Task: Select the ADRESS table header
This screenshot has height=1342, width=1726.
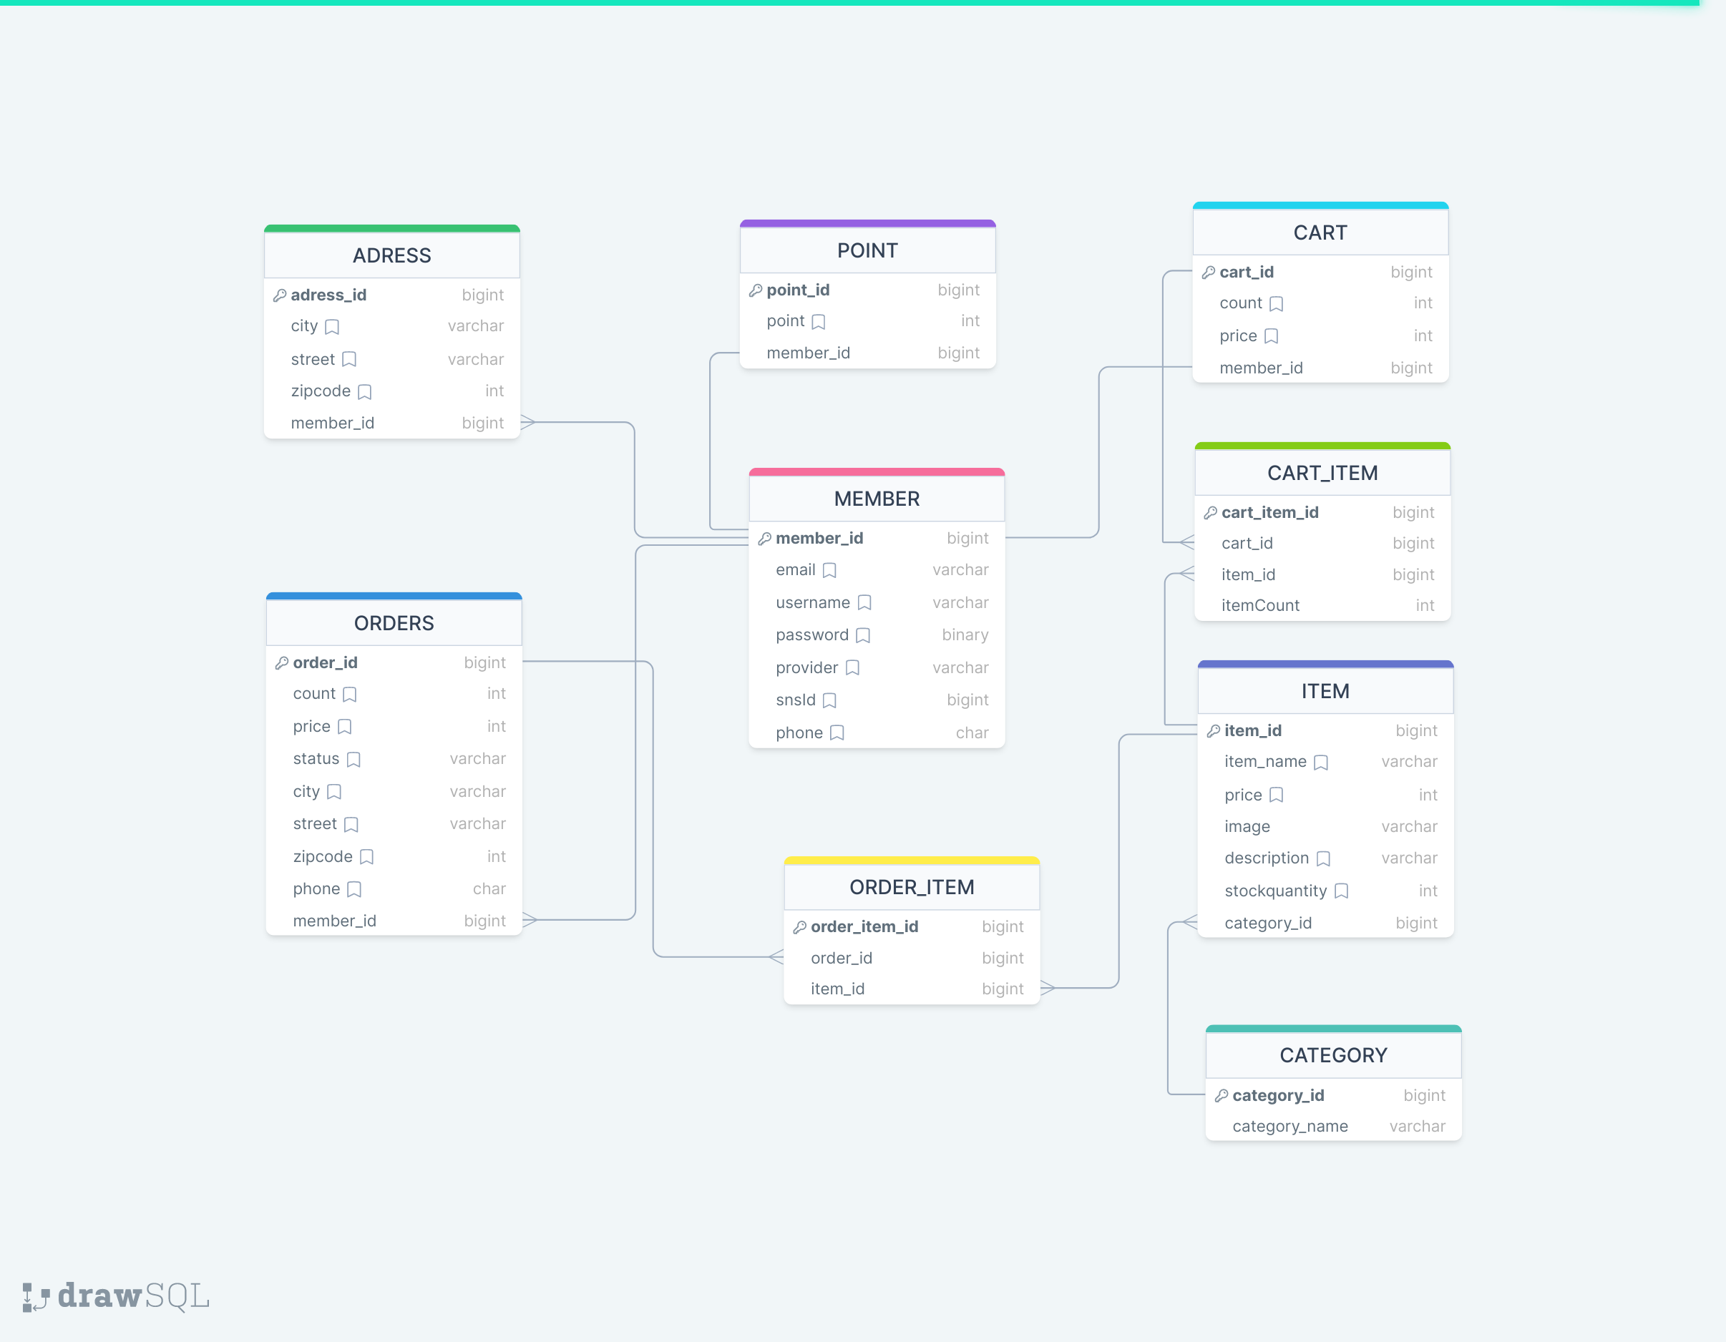Action: (392, 255)
